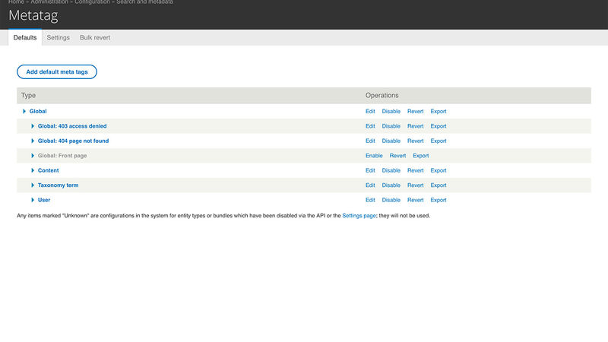Export the Content defaults
The height and width of the screenshot is (342, 608).
(x=439, y=170)
